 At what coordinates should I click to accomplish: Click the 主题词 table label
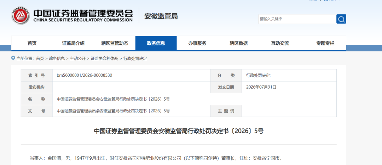(226, 111)
